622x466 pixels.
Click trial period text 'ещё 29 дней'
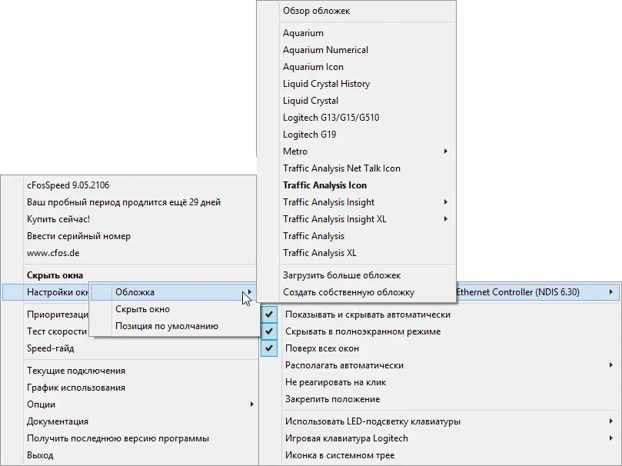click(195, 202)
